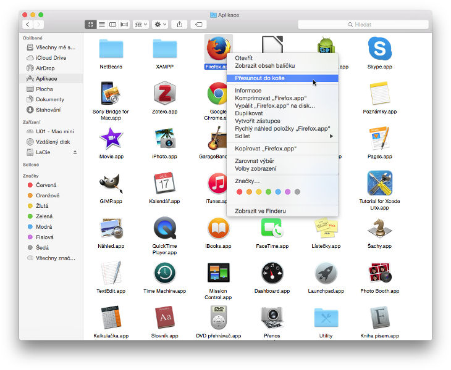Select the Photo Booth.app icon

pyautogui.click(x=380, y=273)
